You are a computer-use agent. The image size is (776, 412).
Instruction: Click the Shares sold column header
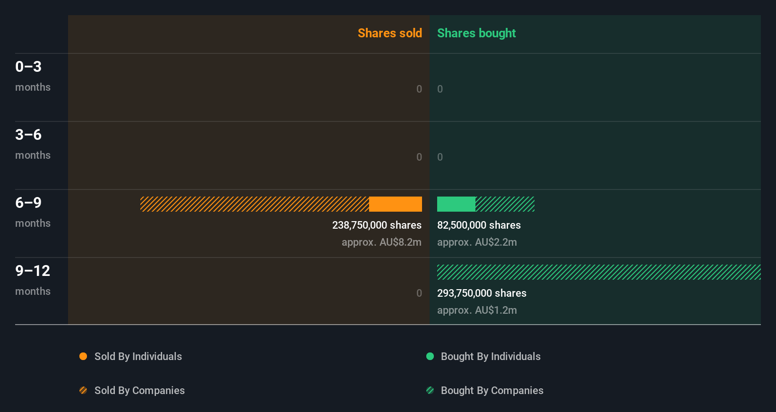pyautogui.click(x=390, y=33)
